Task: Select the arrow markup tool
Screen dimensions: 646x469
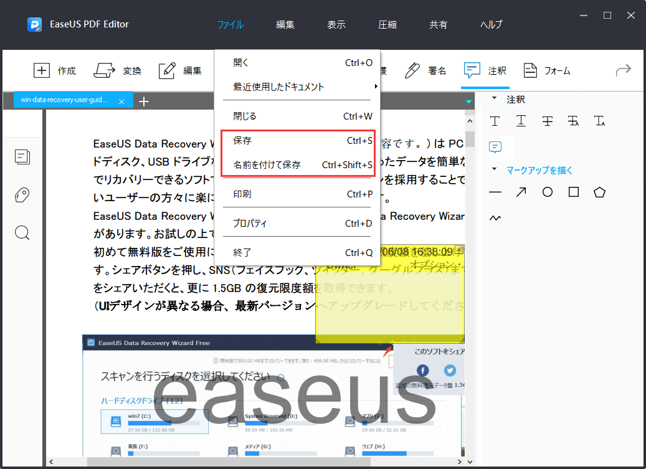Action: [521, 192]
